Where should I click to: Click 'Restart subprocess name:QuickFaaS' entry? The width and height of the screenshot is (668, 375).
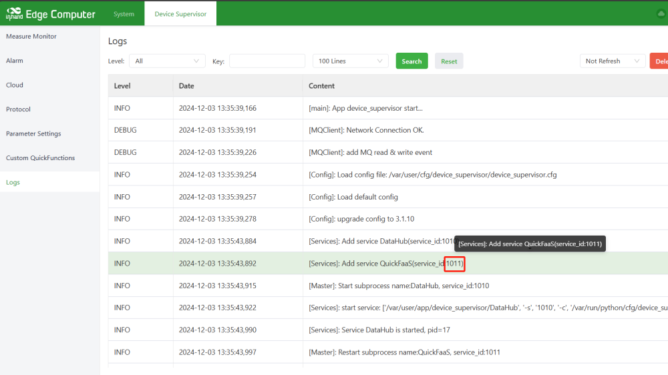click(x=404, y=352)
